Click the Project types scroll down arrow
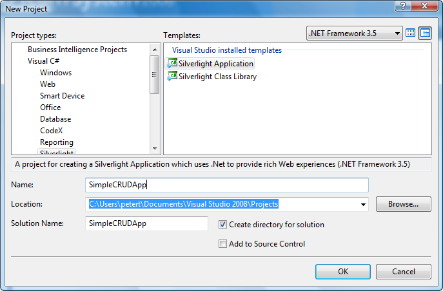The image size is (443, 291). click(155, 148)
